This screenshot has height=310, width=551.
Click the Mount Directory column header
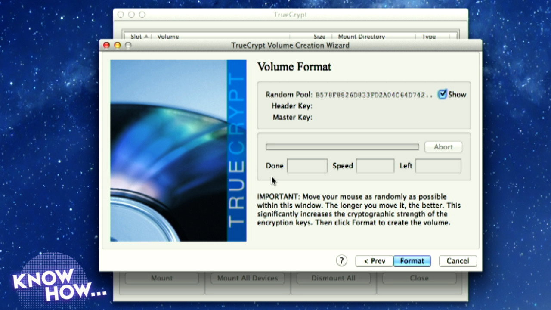point(361,37)
